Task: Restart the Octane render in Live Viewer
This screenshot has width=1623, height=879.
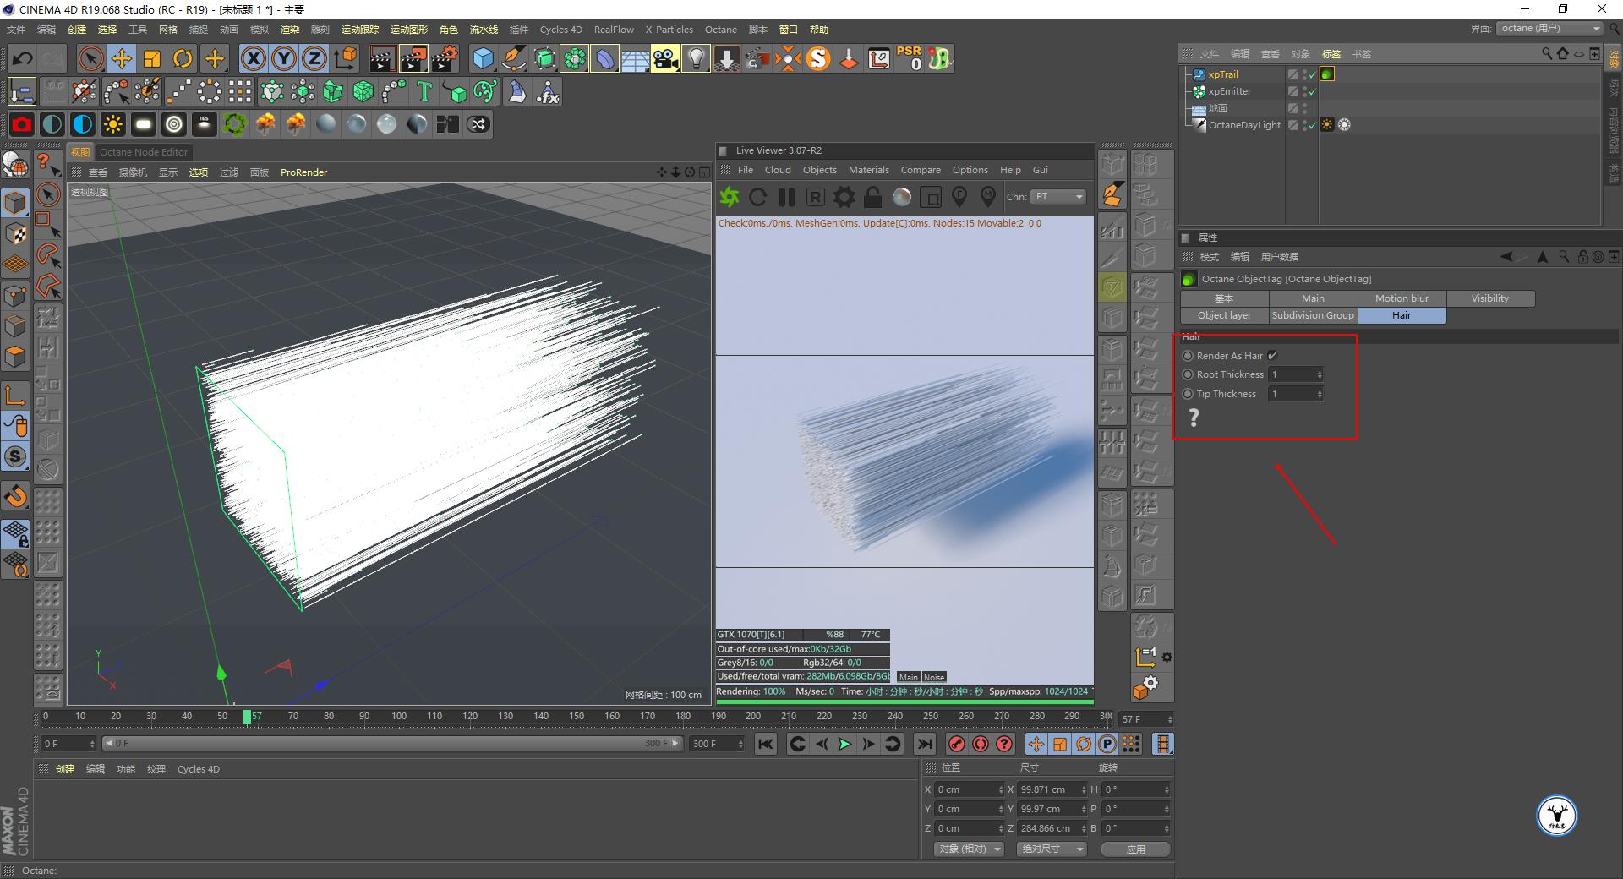Action: [758, 197]
